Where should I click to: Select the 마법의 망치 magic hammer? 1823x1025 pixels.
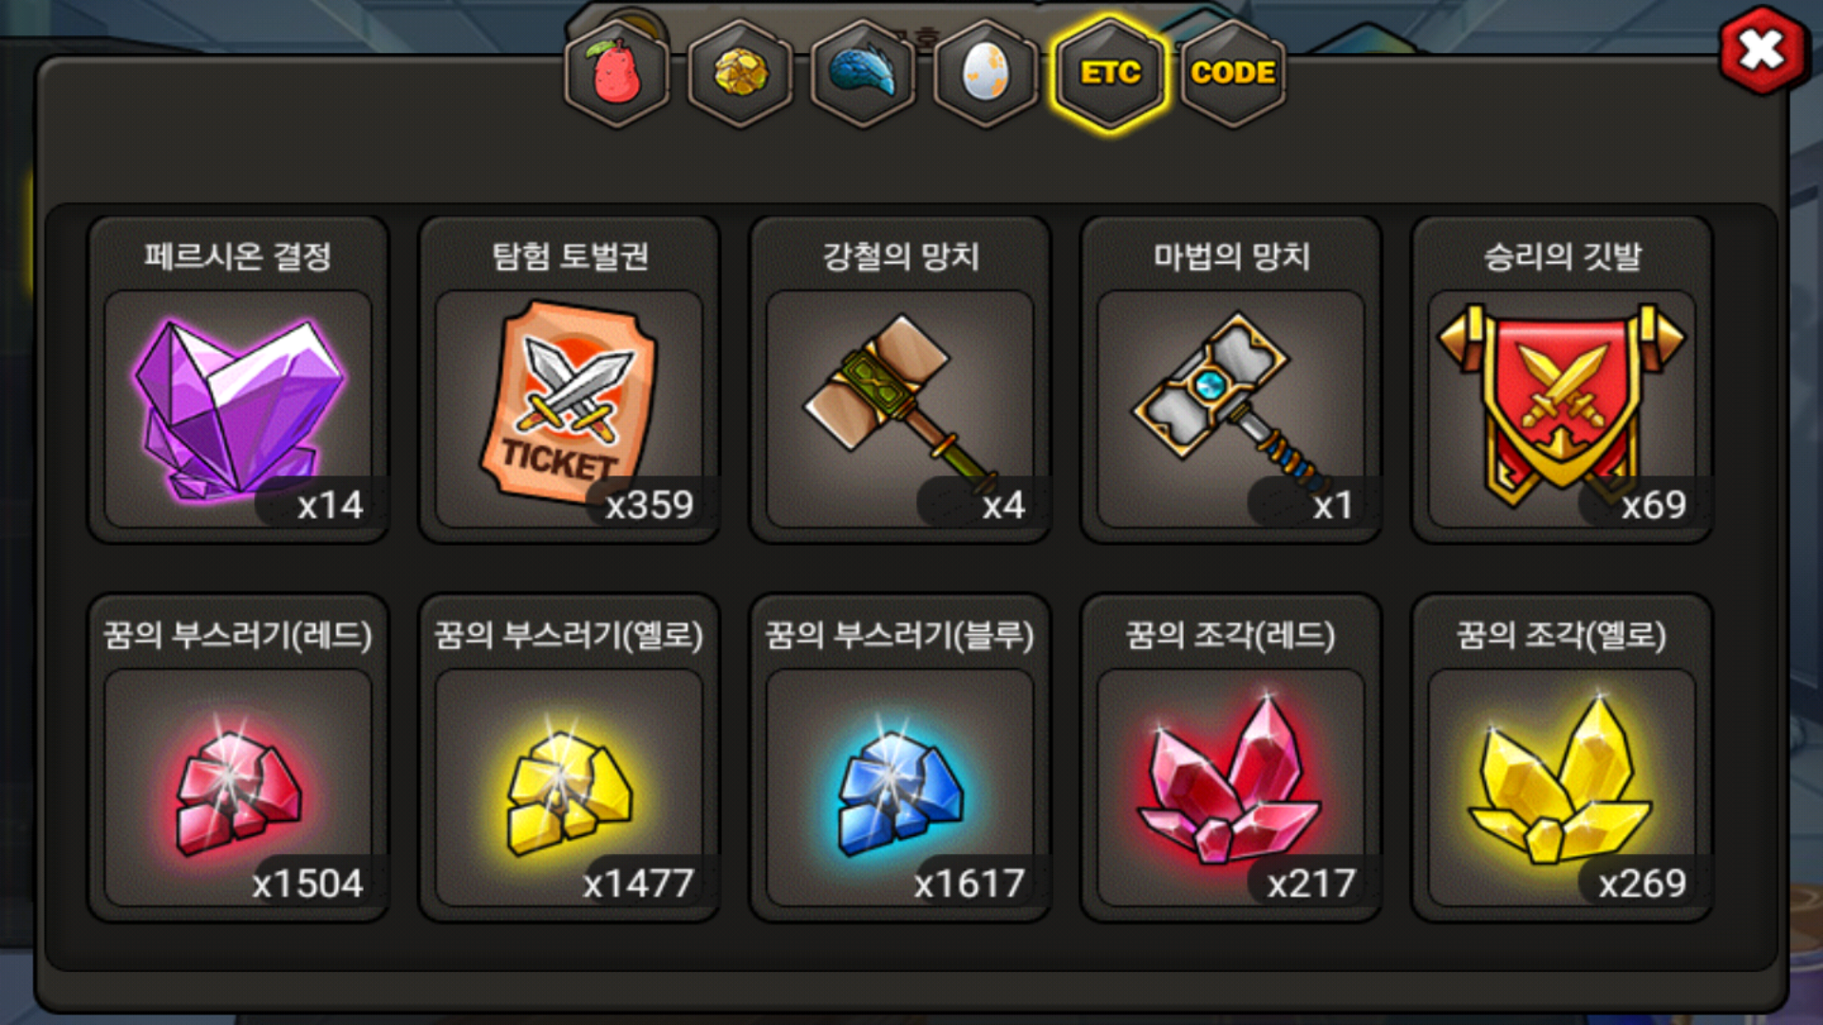point(1231,408)
